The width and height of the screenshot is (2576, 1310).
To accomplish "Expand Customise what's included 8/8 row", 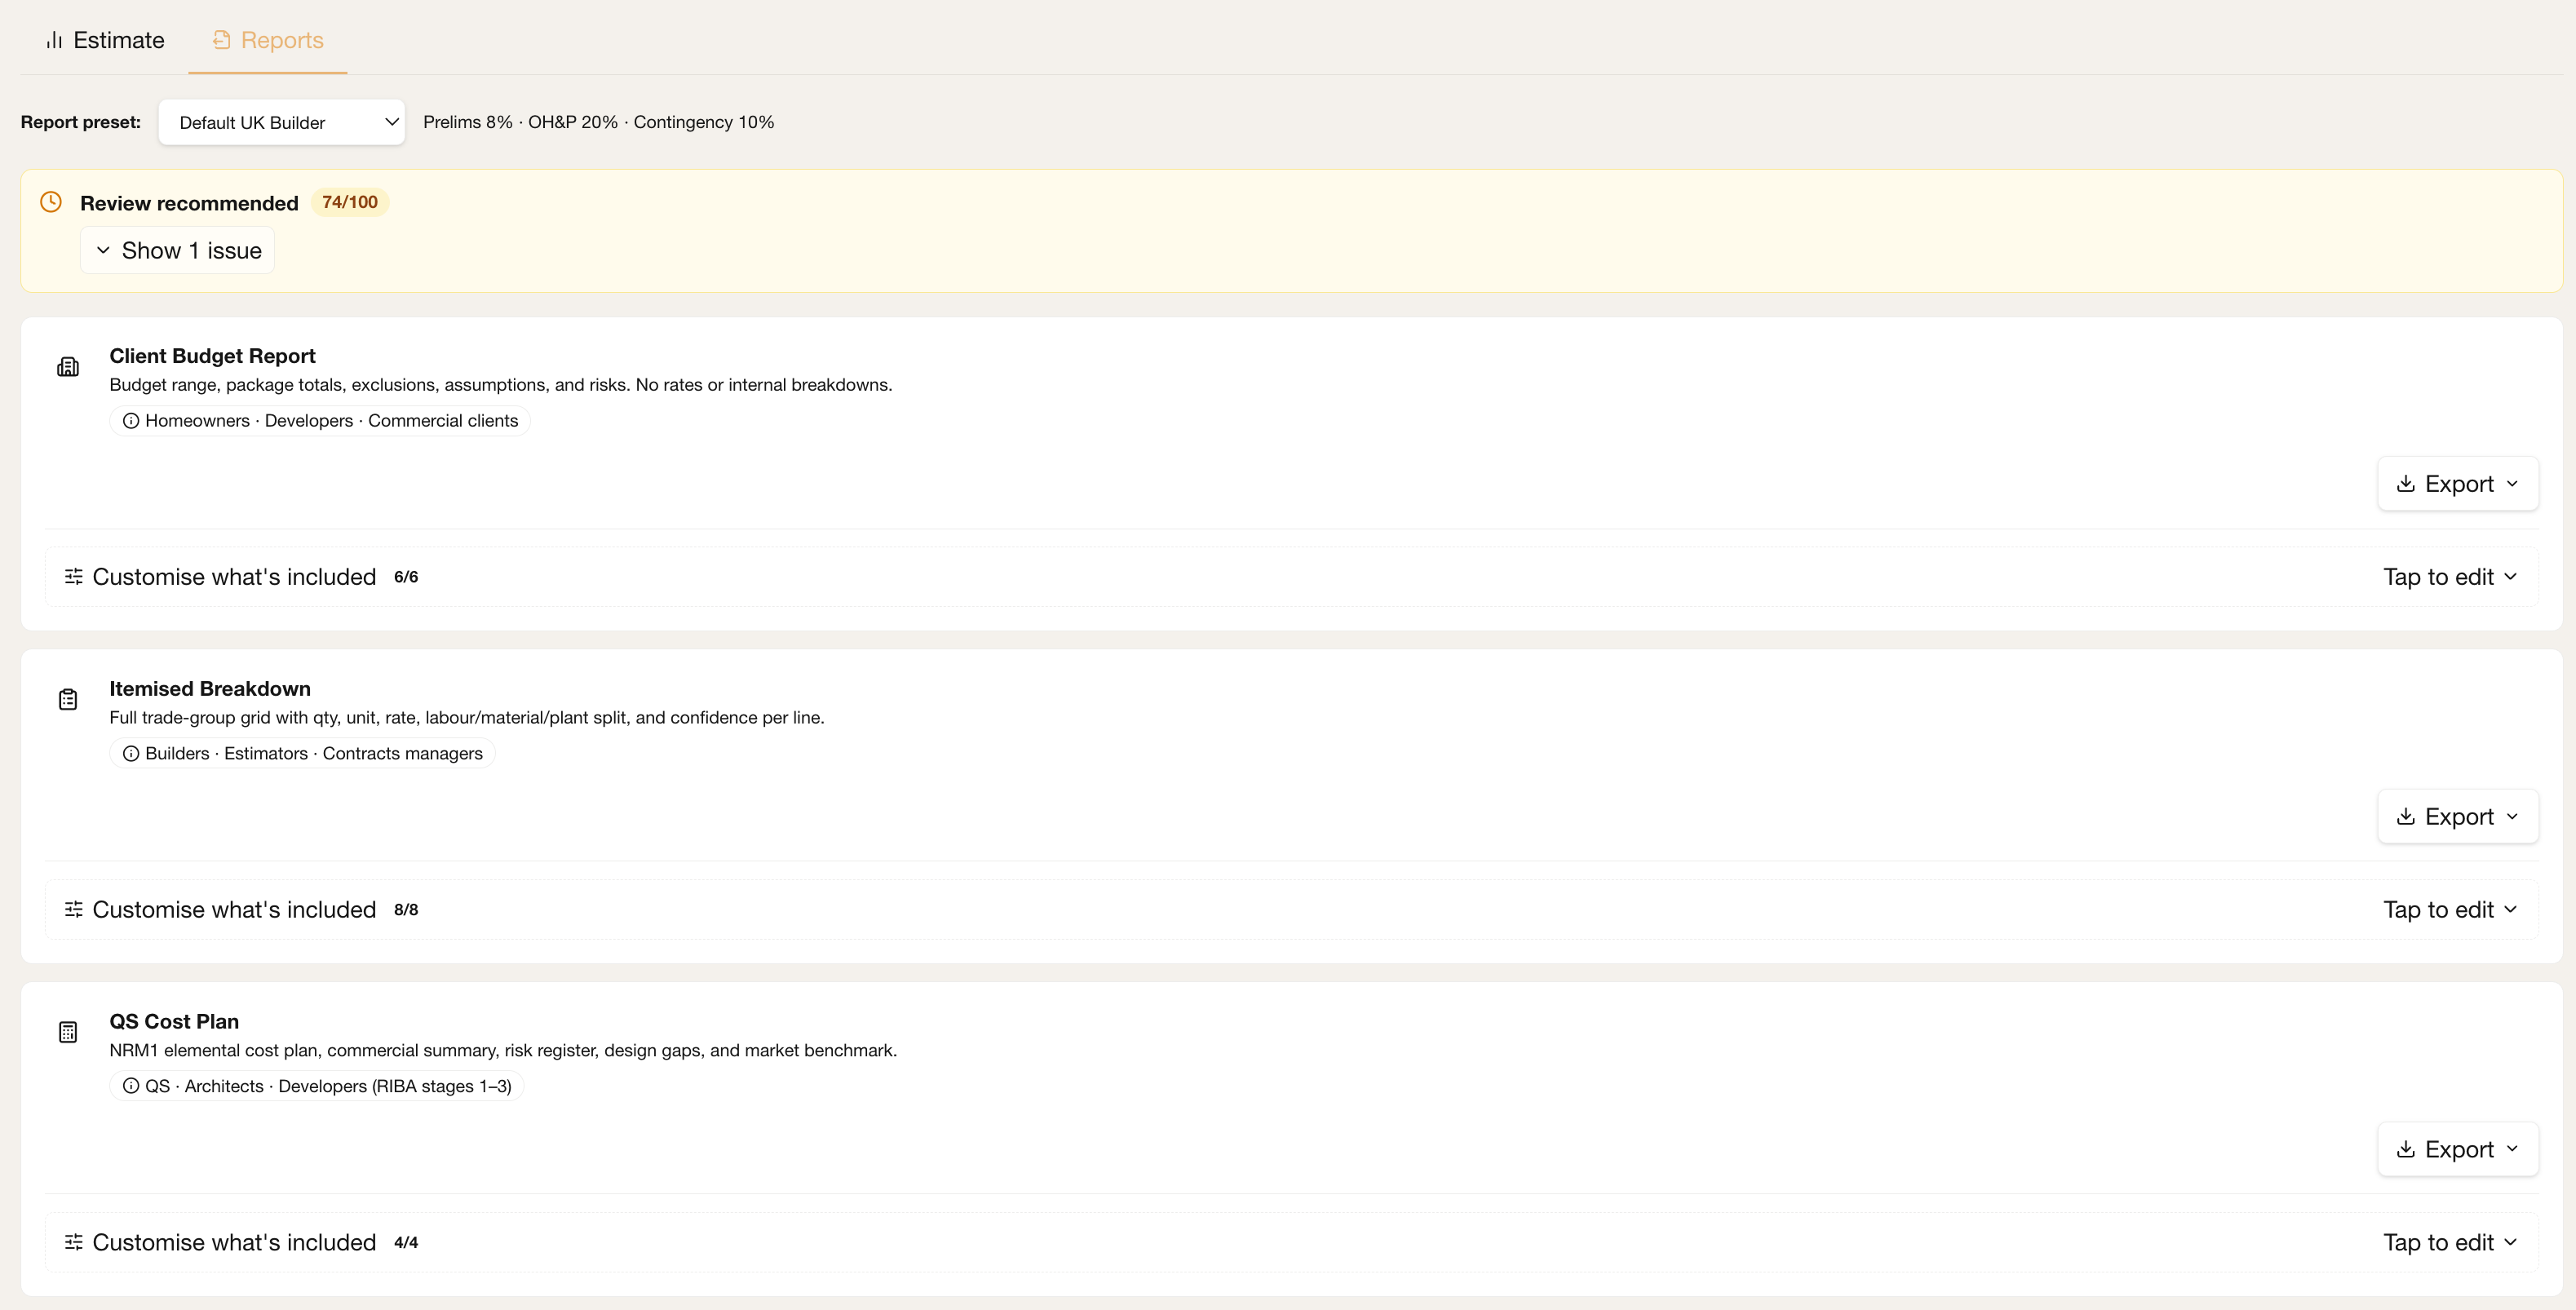I will (x=1291, y=910).
